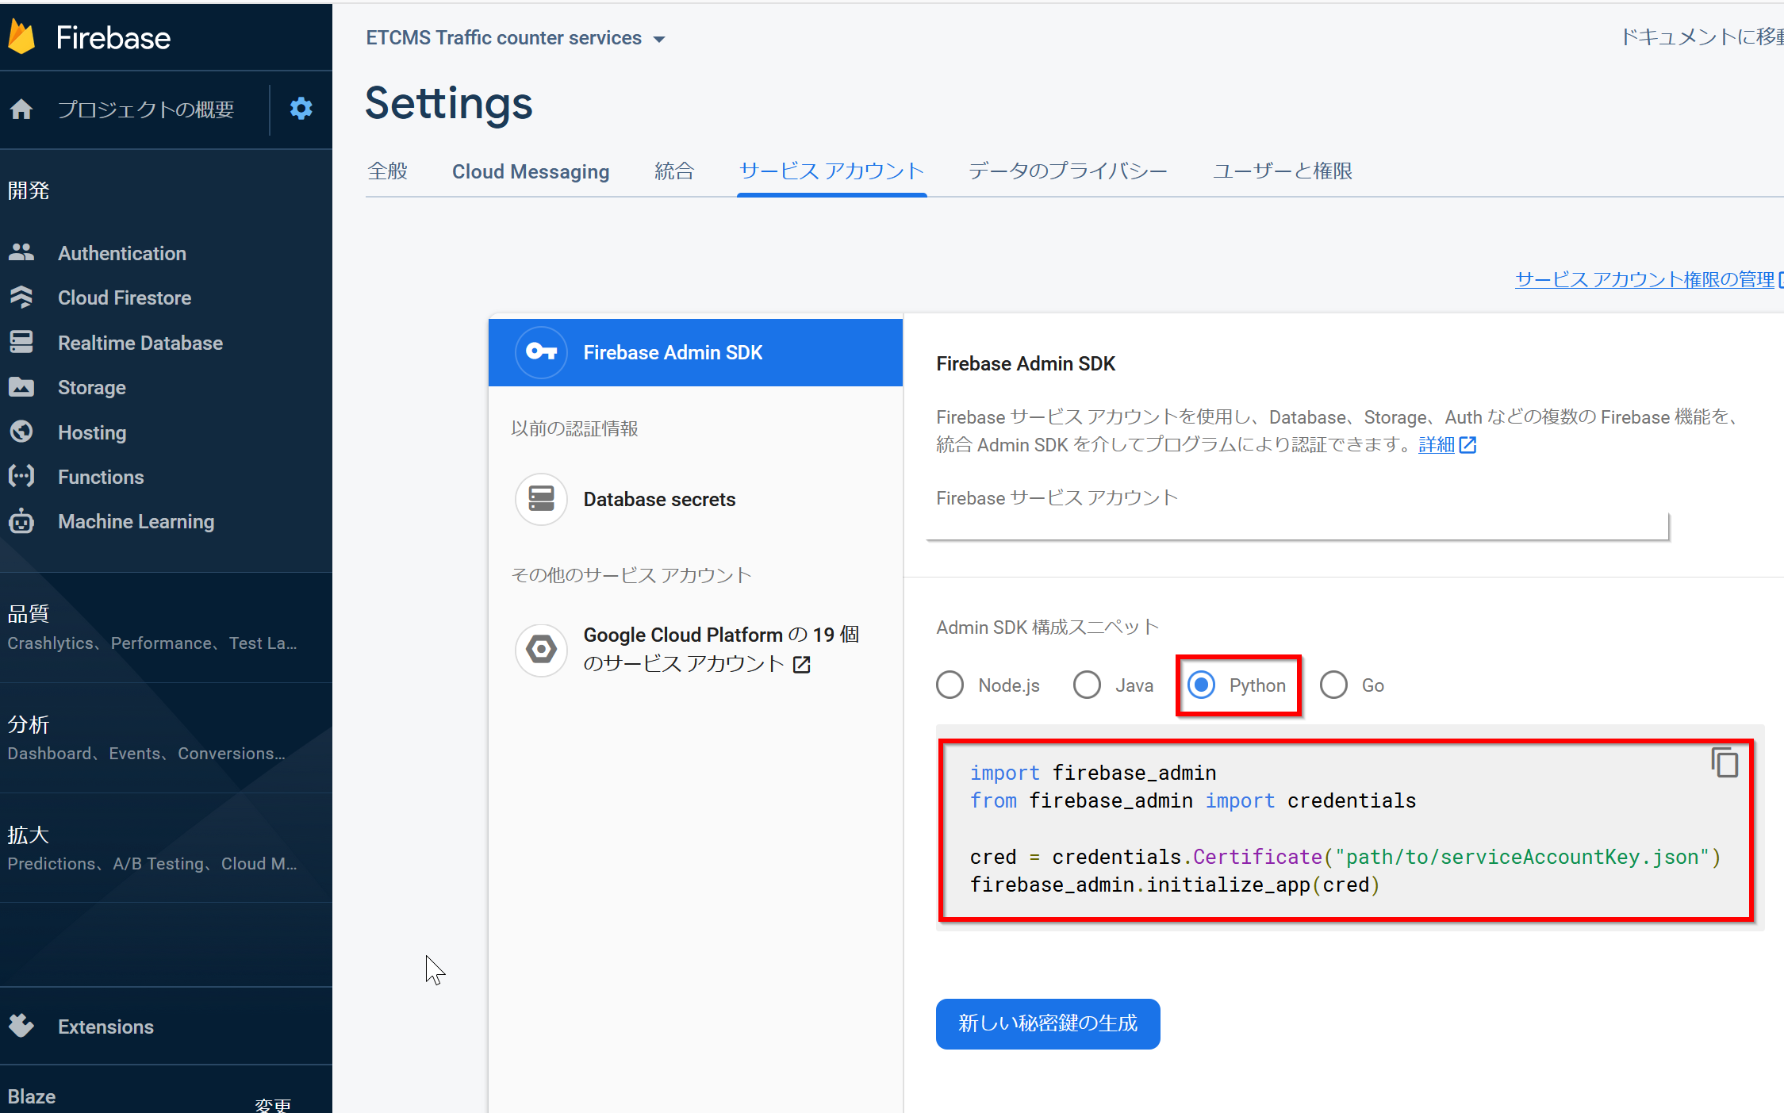1784x1113 pixels.
Task: Open project settings gear icon
Action: tap(301, 109)
